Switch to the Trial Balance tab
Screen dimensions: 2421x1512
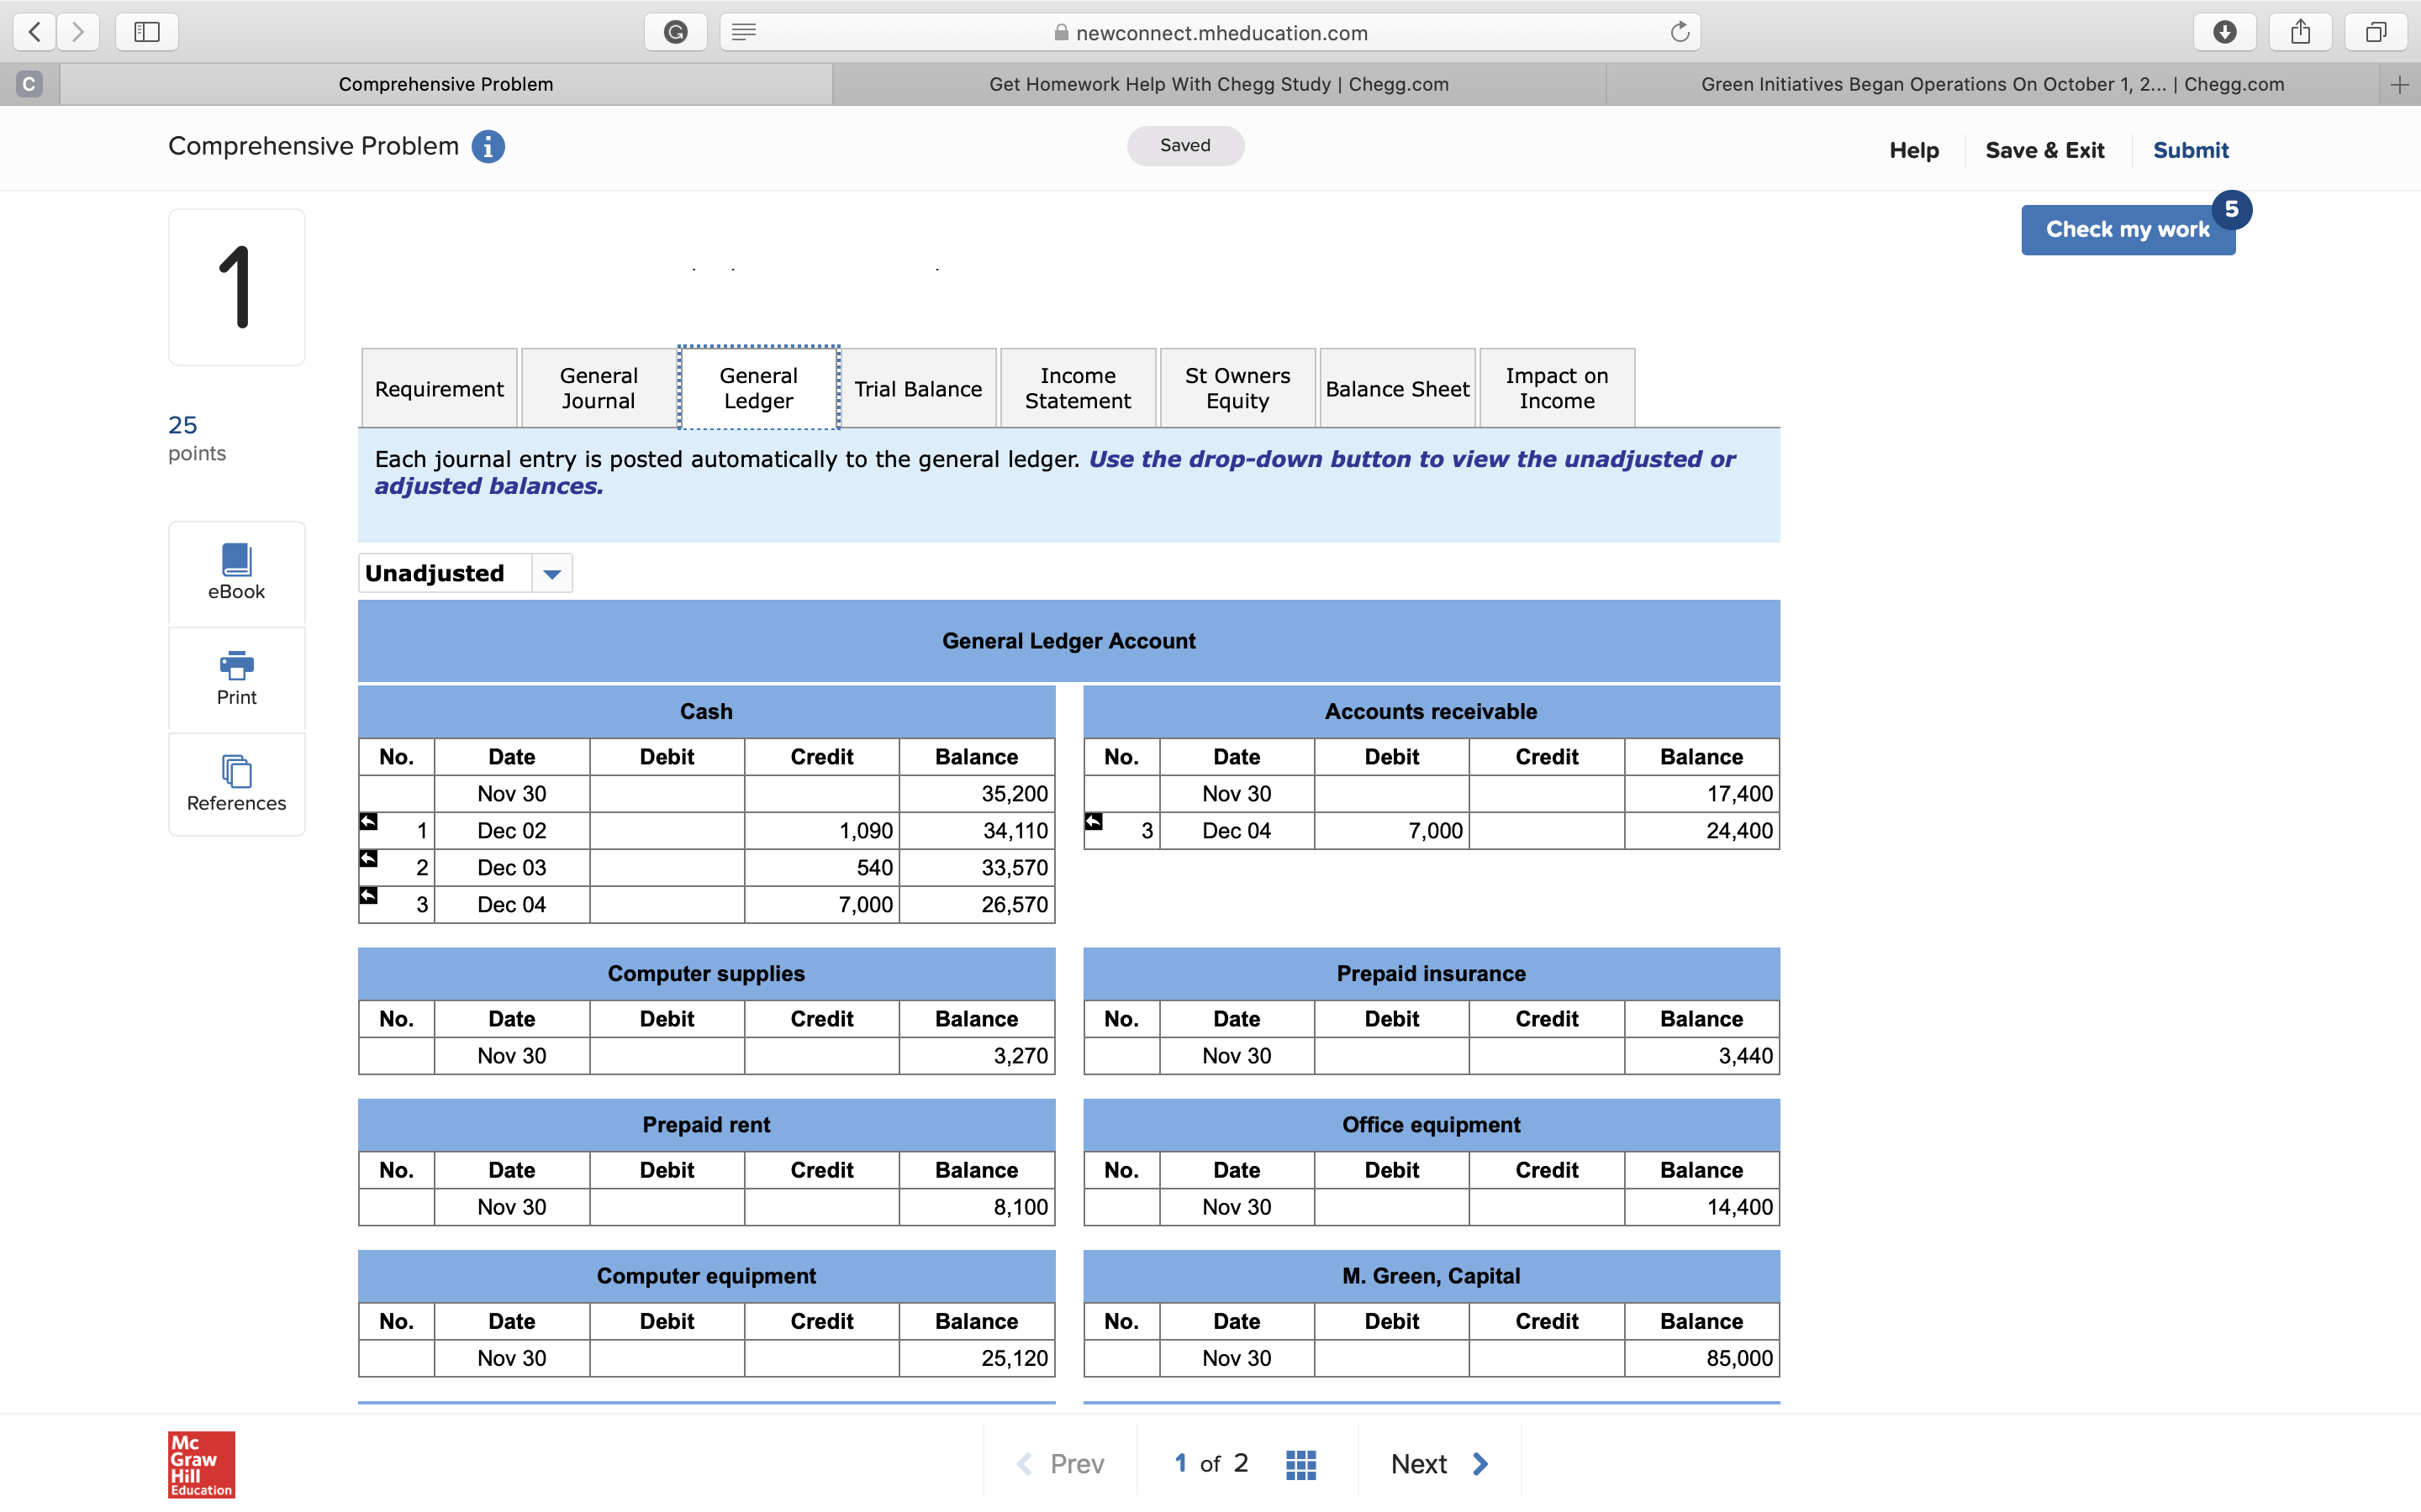point(917,389)
